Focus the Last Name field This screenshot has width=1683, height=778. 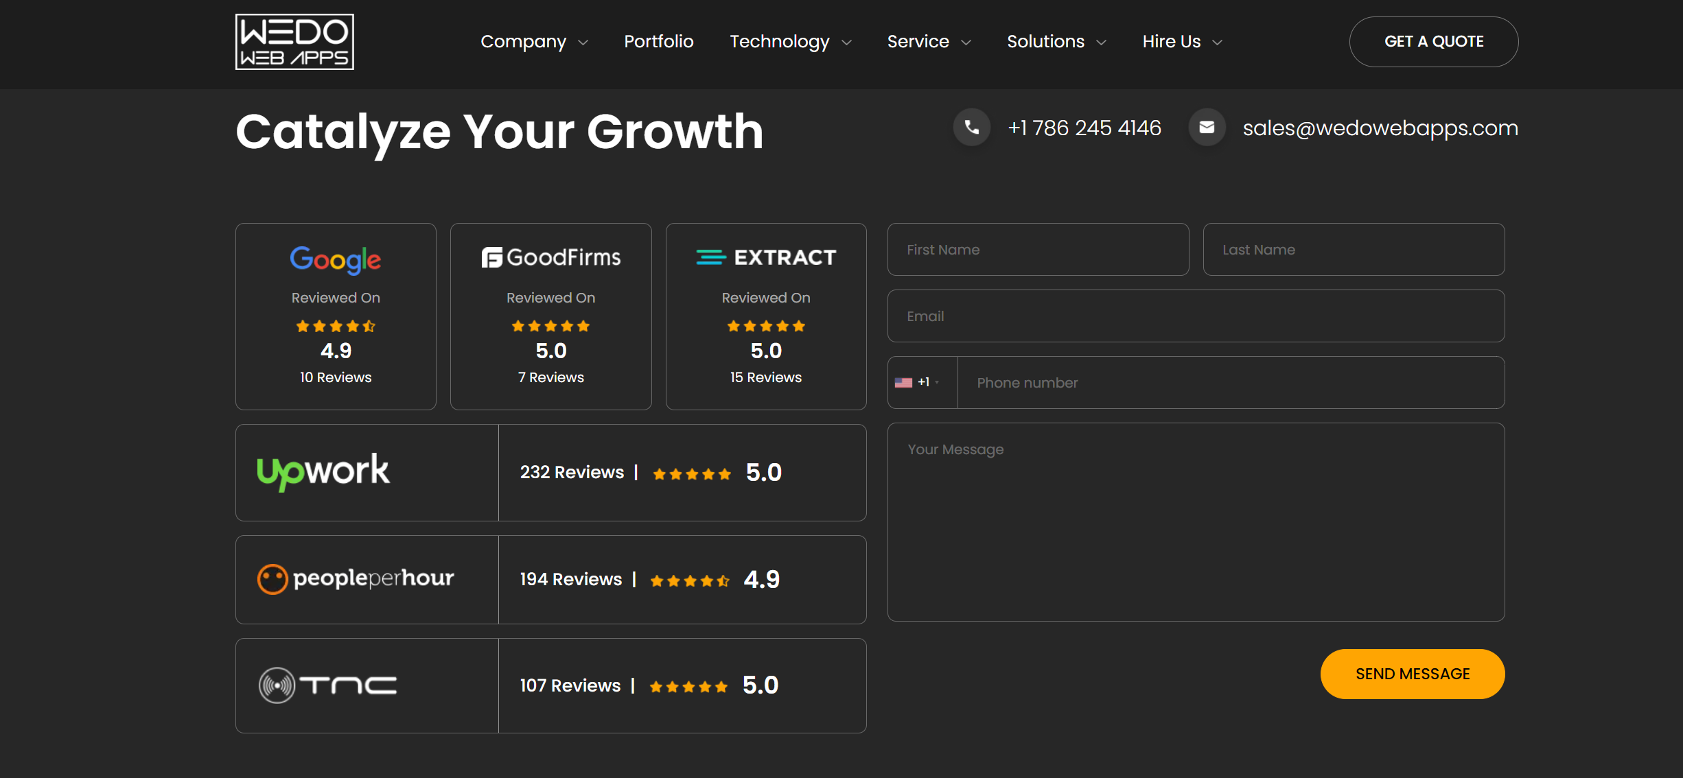pyautogui.click(x=1354, y=250)
